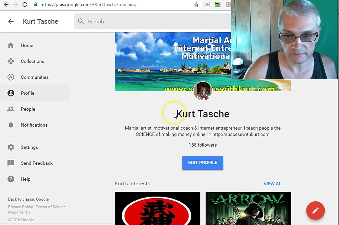Open the Settings label in sidebar
Screen dimensions: 339x225
[x=29, y=147]
